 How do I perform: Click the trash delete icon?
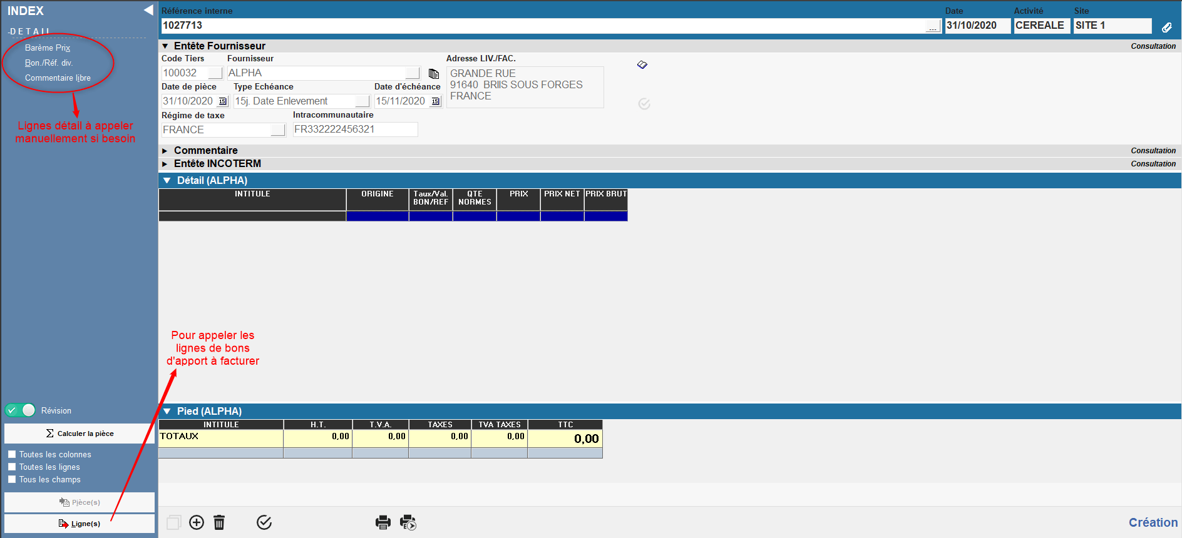(219, 522)
